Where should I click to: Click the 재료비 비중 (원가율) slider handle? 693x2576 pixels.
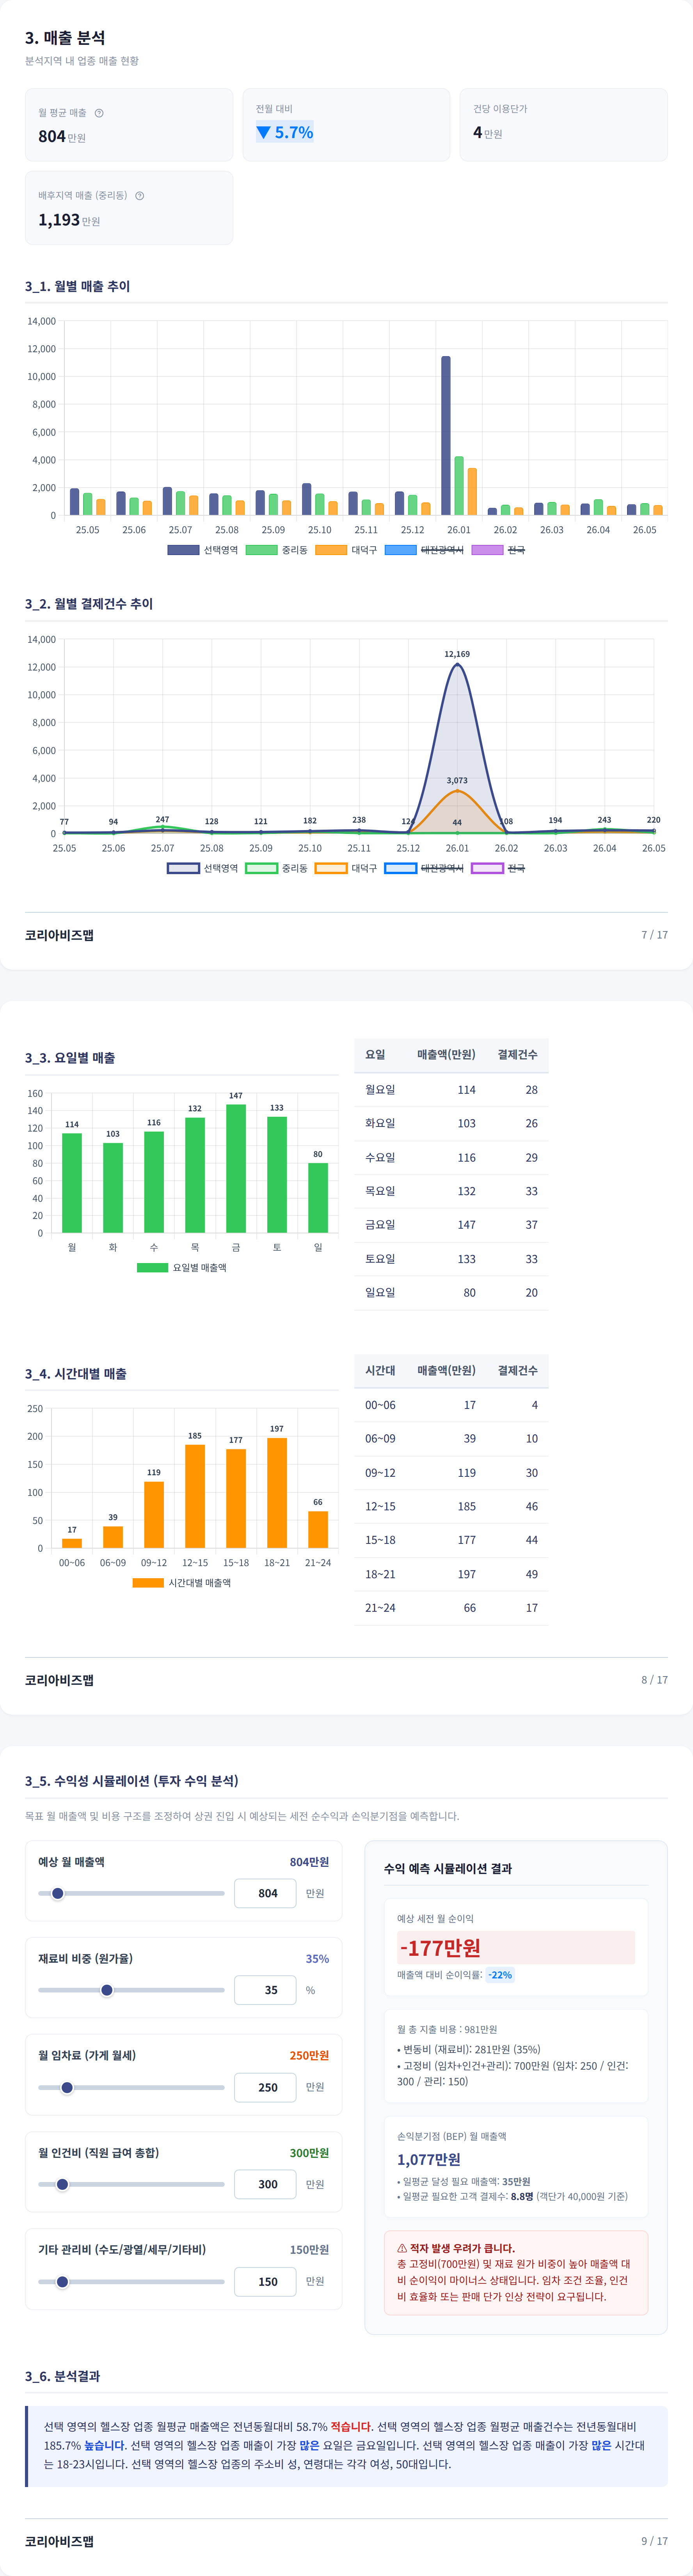tap(107, 1990)
